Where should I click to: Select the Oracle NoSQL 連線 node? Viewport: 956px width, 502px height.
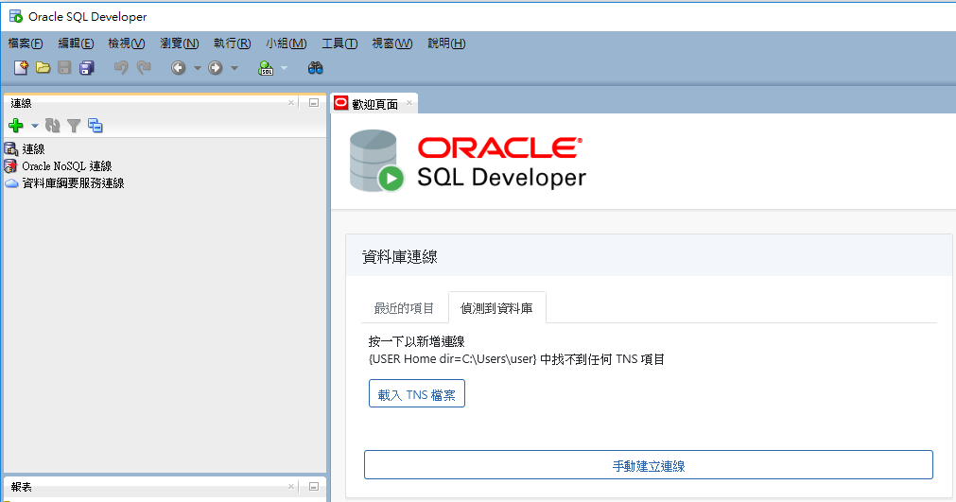pyautogui.click(x=67, y=166)
